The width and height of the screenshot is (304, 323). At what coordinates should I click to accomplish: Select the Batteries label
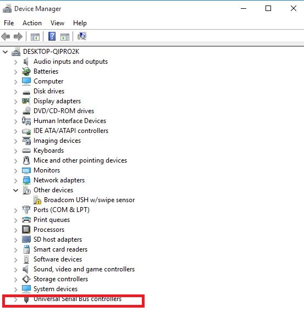click(x=46, y=71)
